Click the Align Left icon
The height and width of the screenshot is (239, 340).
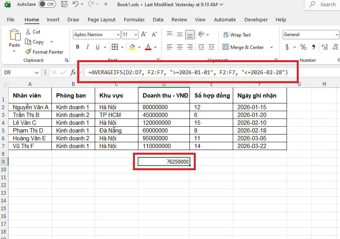point(170,47)
